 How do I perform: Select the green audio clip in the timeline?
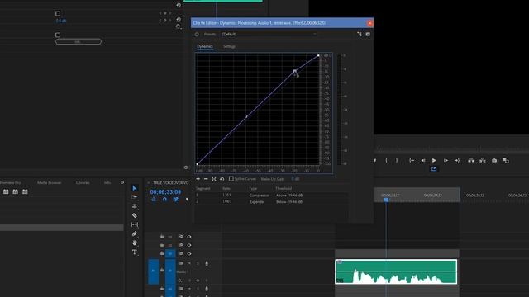[x=396, y=271]
